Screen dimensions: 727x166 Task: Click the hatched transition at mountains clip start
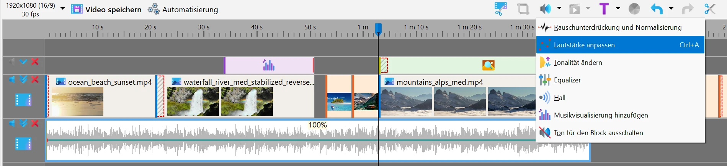click(x=384, y=65)
